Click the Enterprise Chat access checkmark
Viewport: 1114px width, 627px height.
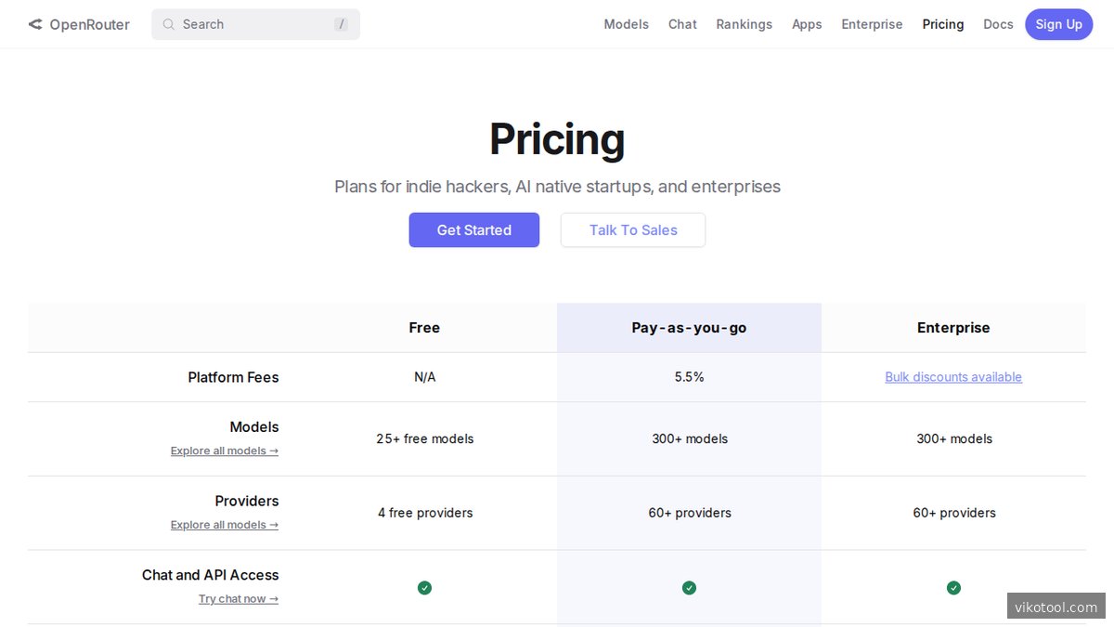point(953,587)
